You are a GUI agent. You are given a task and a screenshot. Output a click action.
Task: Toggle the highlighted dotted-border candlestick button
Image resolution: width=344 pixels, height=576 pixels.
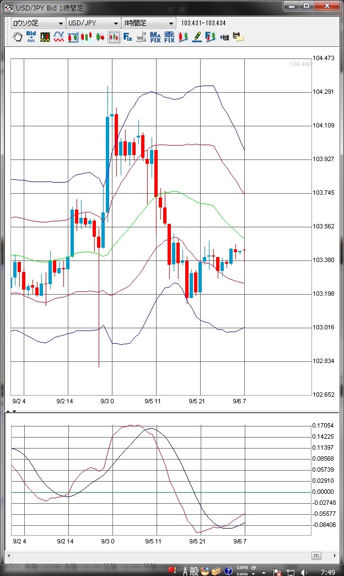click(114, 37)
